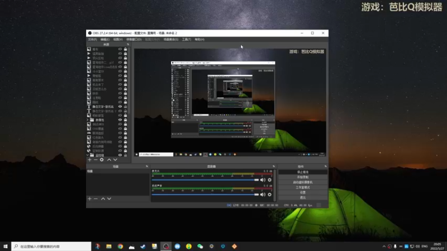The height and width of the screenshot is (251, 447).
Task: Open Windows Start menu
Action: (x=5, y=247)
